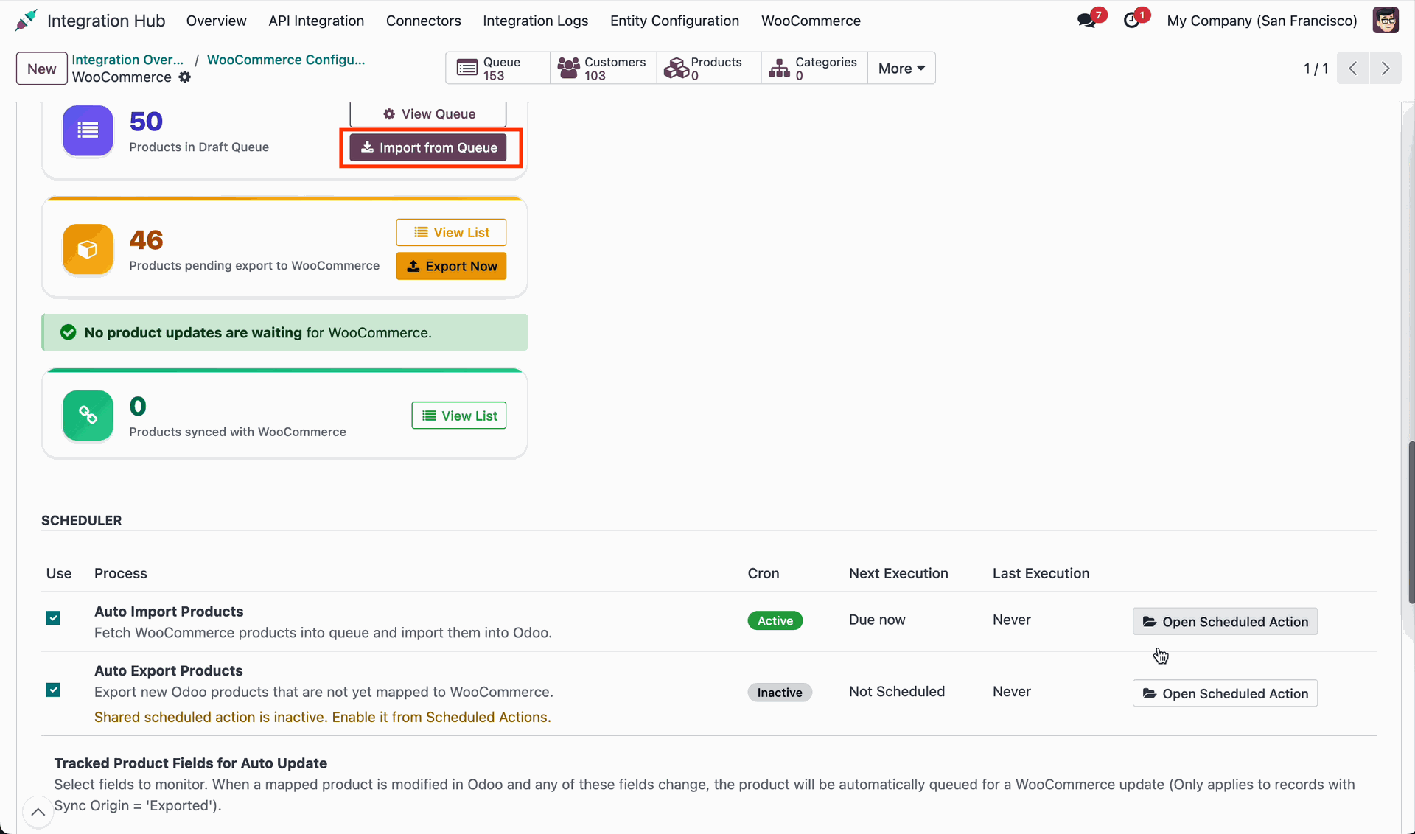
Task: Open Scheduled Action for Auto Export Products
Action: [x=1225, y=693]
